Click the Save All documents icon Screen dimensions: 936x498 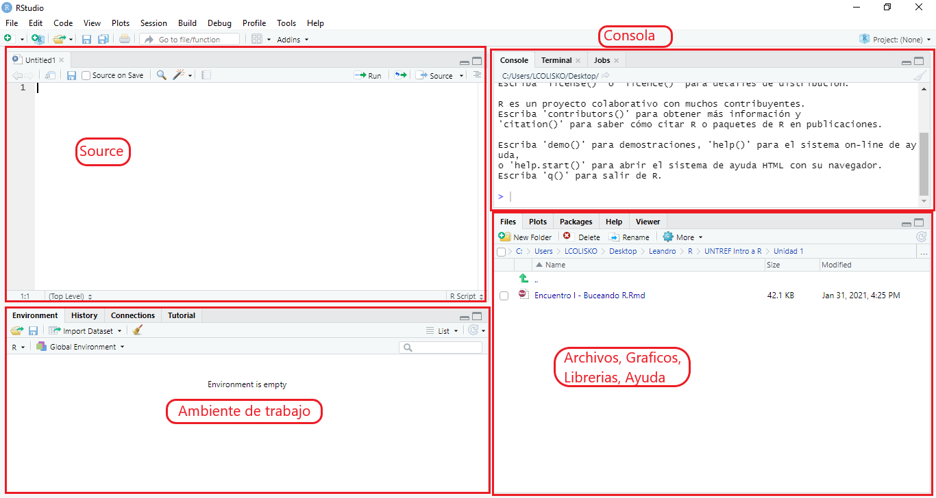[103, 39]
